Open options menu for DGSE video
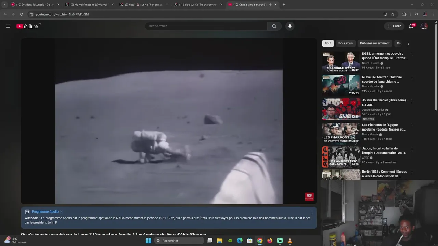 (412, 54)
